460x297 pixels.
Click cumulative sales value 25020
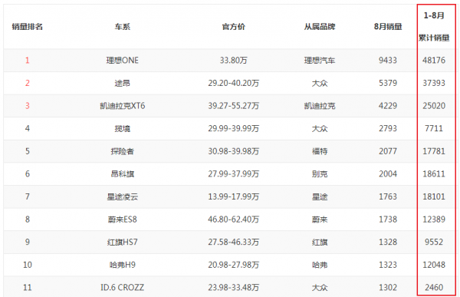coord(434,106)
